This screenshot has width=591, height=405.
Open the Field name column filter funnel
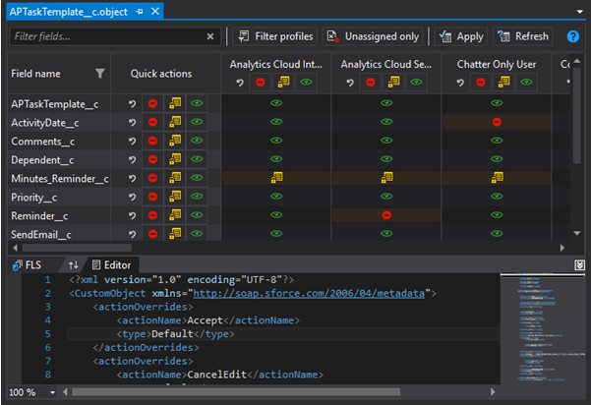tap(100, 73)
